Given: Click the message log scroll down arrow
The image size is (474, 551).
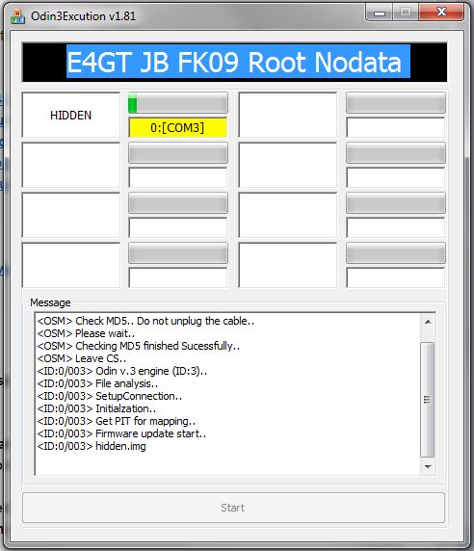Looking at the screenshot, I should click(428, 466).
